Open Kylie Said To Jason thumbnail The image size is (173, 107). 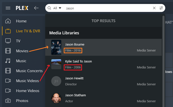56,64
